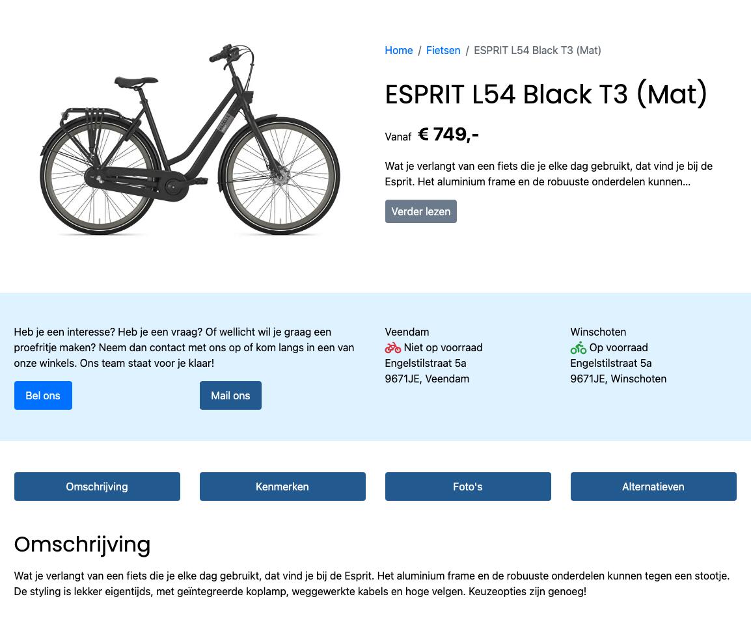Screen dimensions: 751x640
Task: Select the Winschoten store name
Action: coord(597,332)
